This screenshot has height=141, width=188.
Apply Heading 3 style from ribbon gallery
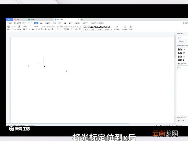point(107,28)
